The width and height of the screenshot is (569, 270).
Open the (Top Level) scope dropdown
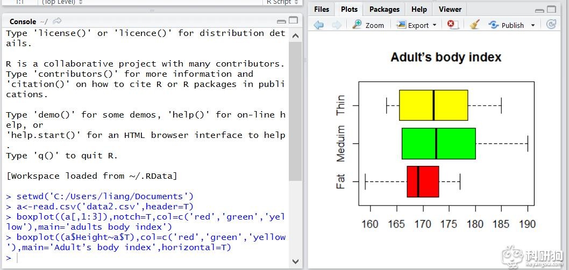point(62,2)
